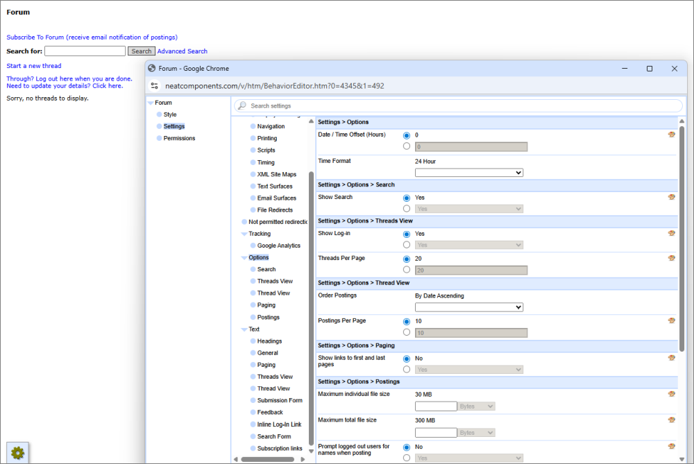
Task: Click the Search button next to Search for
Action: [142, 51]
